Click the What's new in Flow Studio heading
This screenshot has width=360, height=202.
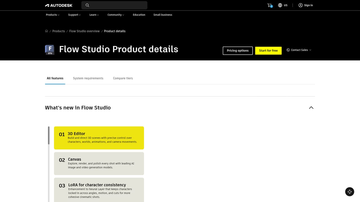78,108
